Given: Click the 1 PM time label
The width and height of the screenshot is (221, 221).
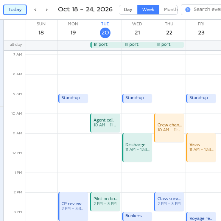Looking at the screenshot, I should click(18, 173).
